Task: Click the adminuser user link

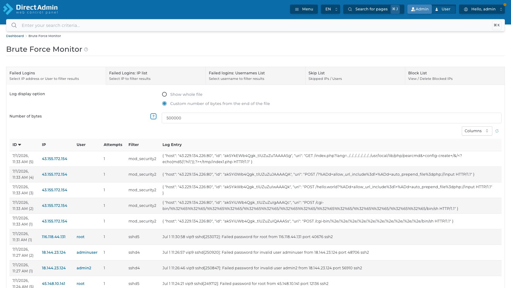Action: pyautogui.click(x=87, y=252)
